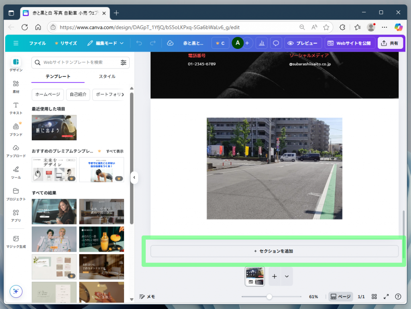411x309 pixels.
Task: Click the search filter settings icon
Action: pos(123,63)
